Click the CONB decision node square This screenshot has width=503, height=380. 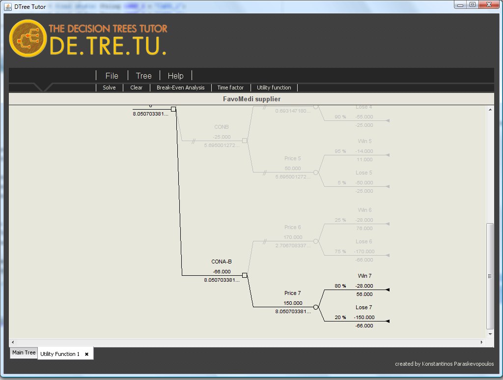tap(245, 141)
